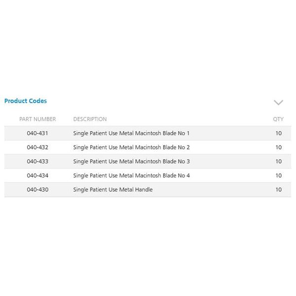Click quantity 10 in the 040-430 row

pos(279,189)
